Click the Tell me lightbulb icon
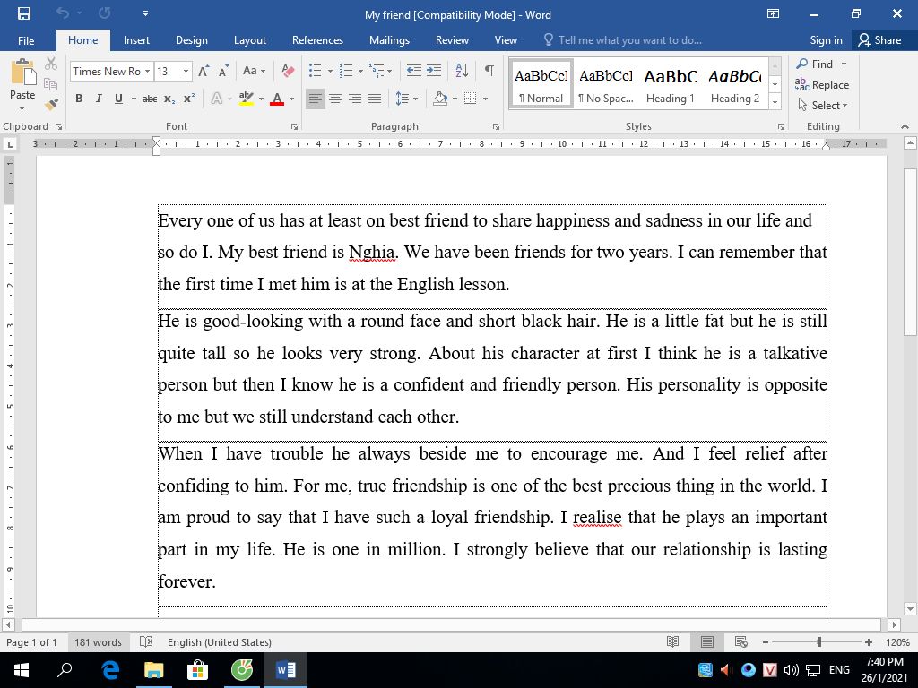 [x=549, y=39]
